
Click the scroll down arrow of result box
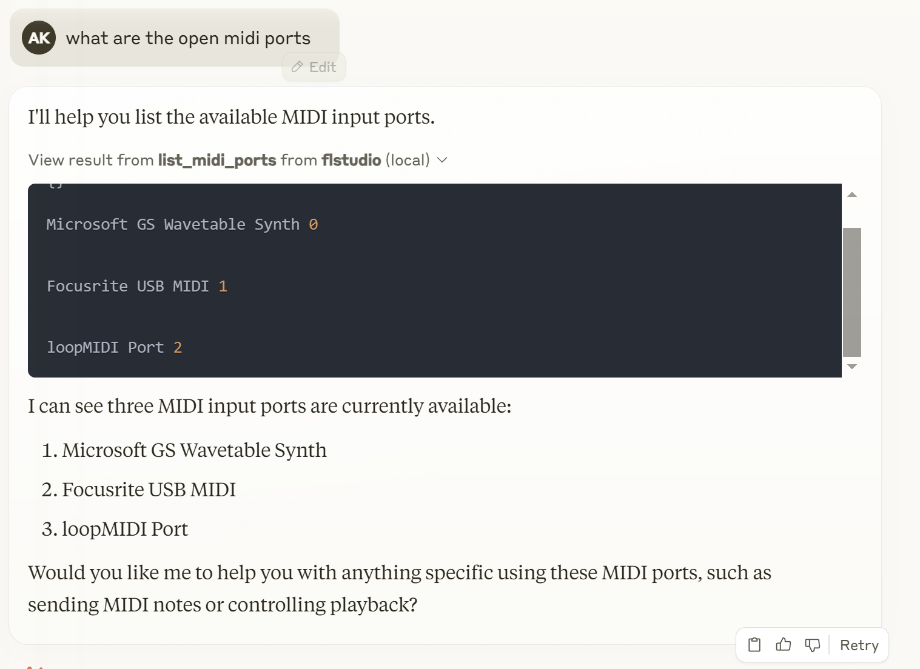coord(852,367)
